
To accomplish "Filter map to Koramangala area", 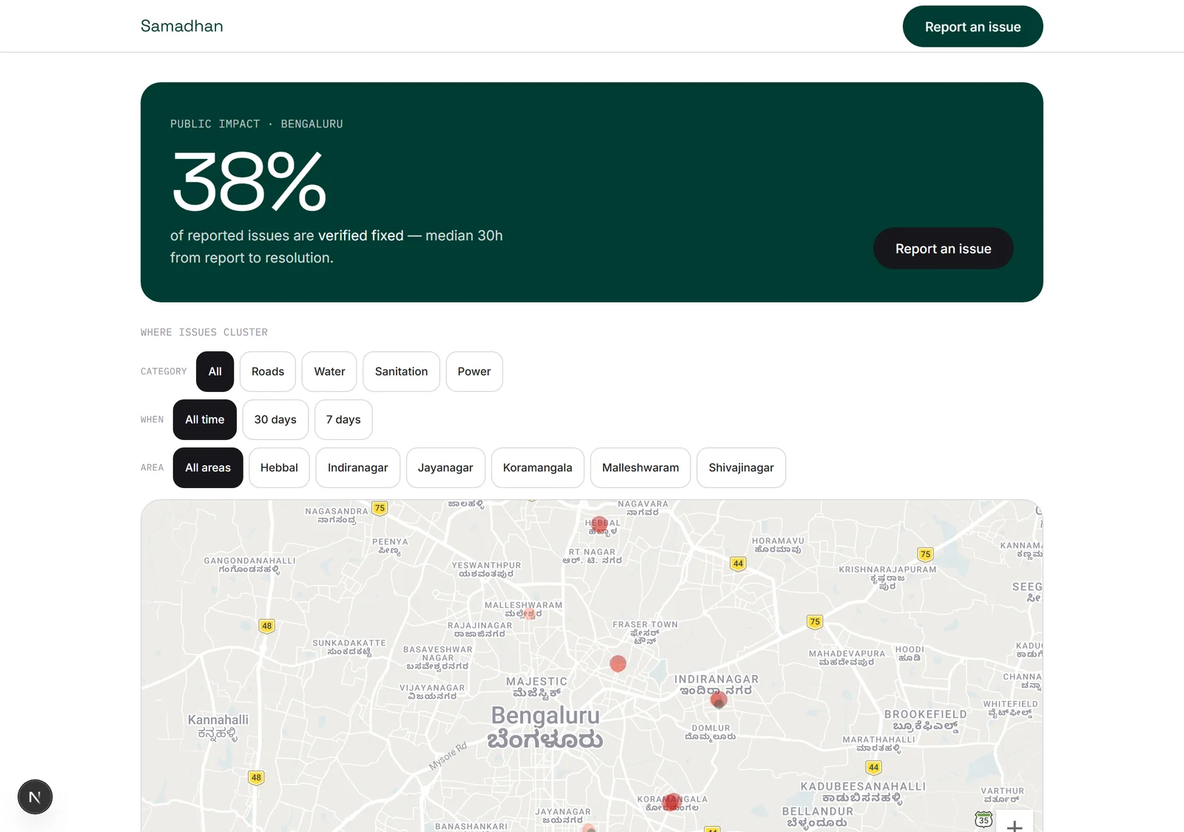I will [x=538, y=467].
